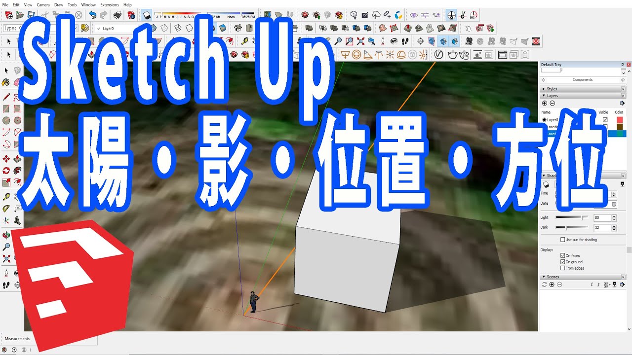
Task: Select the Layer0 active radio button
Action: (x=545, y=120)
